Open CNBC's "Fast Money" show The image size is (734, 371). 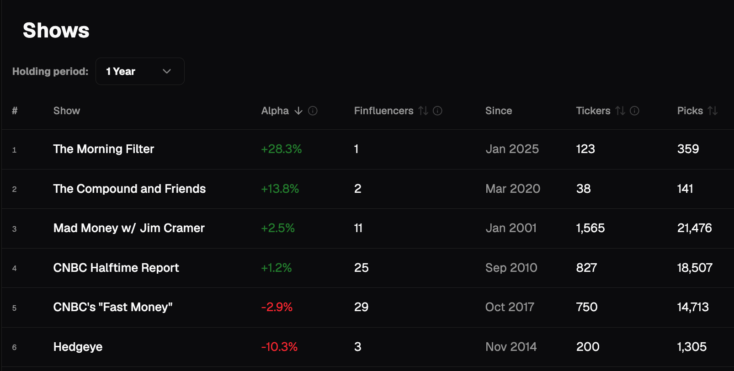[x=113, y=307]
